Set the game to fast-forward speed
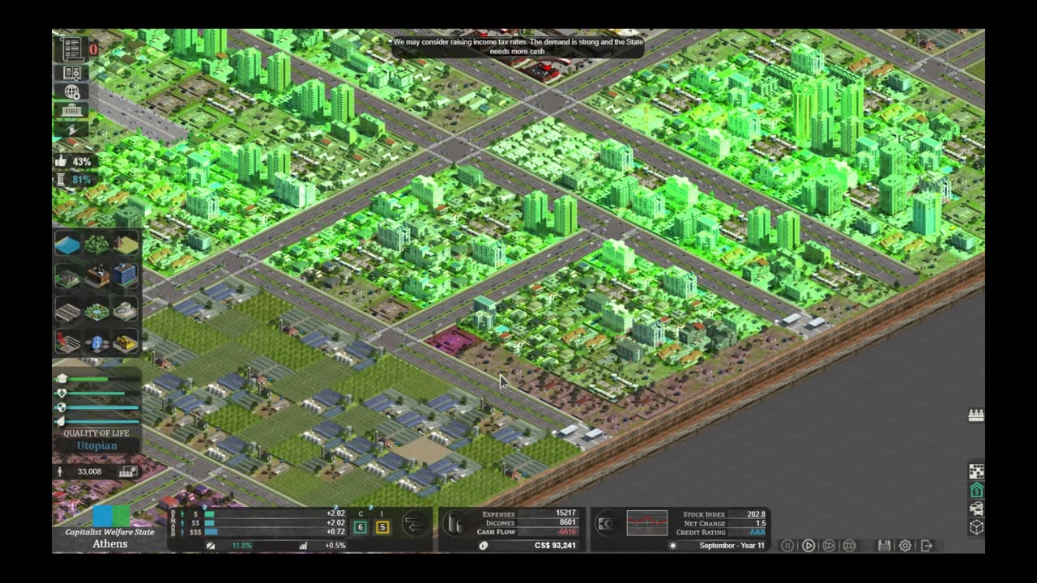The image size is (1037, 583). point(829,546)
